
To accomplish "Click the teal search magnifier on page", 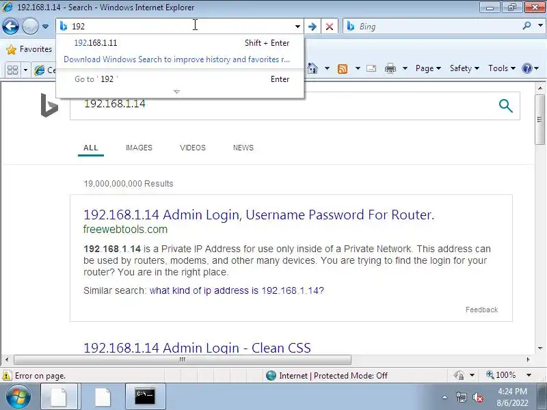I will point(506,106).
